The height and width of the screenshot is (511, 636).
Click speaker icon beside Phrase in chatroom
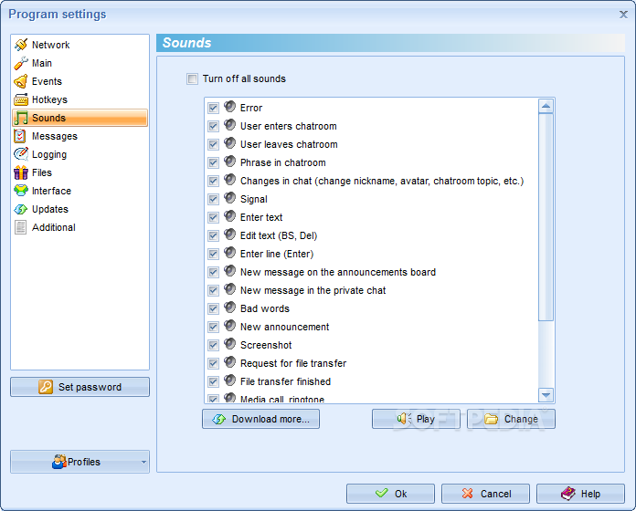230,162
